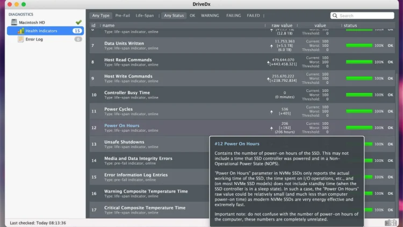
Task: Click the search magnifier icon
Action: (x=335, y=16)
